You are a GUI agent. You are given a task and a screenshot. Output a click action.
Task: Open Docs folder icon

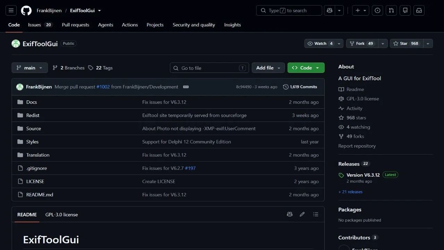pos(20,102)
